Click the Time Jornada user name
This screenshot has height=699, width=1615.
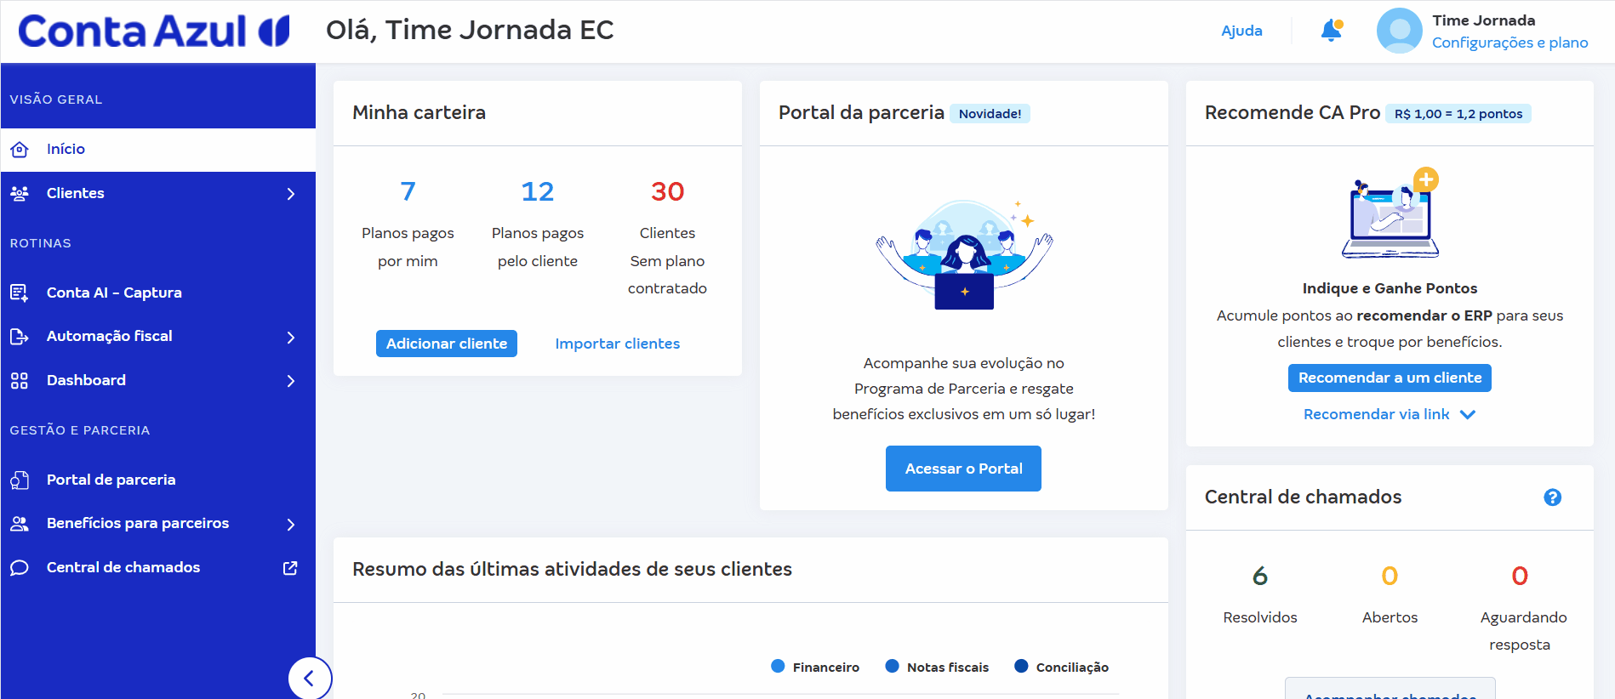pos(1483,20)
